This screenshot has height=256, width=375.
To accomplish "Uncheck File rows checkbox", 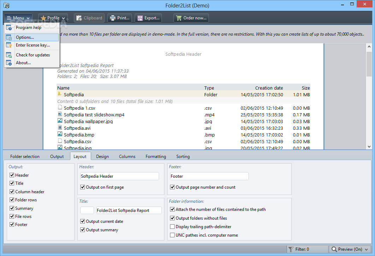I will coord(12,217).
